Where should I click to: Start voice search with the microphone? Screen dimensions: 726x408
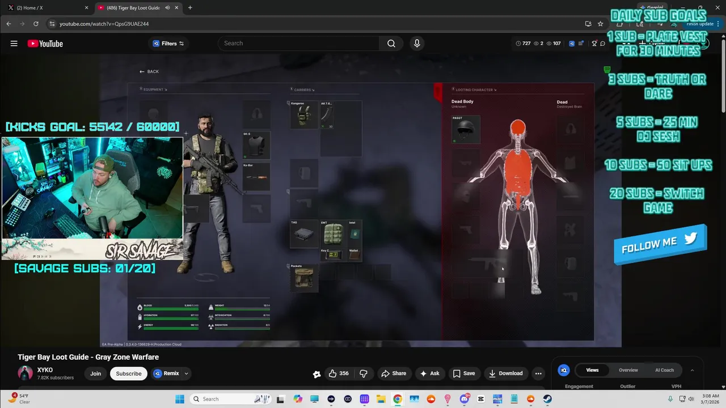(x=417, y=44)
